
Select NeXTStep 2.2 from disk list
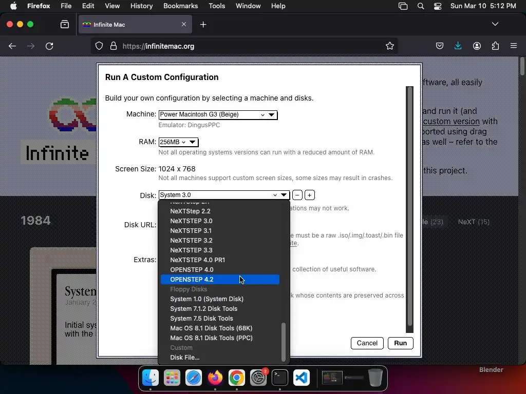220,211
